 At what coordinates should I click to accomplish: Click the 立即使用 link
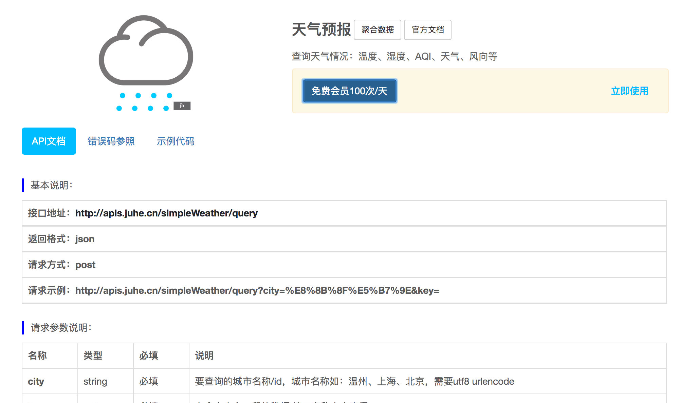629,91
